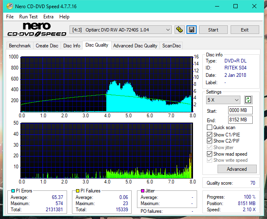This screenshot has height=219, width=267.
Task: Toggle Show C2/PIF checkbox
Action: tap(209, 141)
